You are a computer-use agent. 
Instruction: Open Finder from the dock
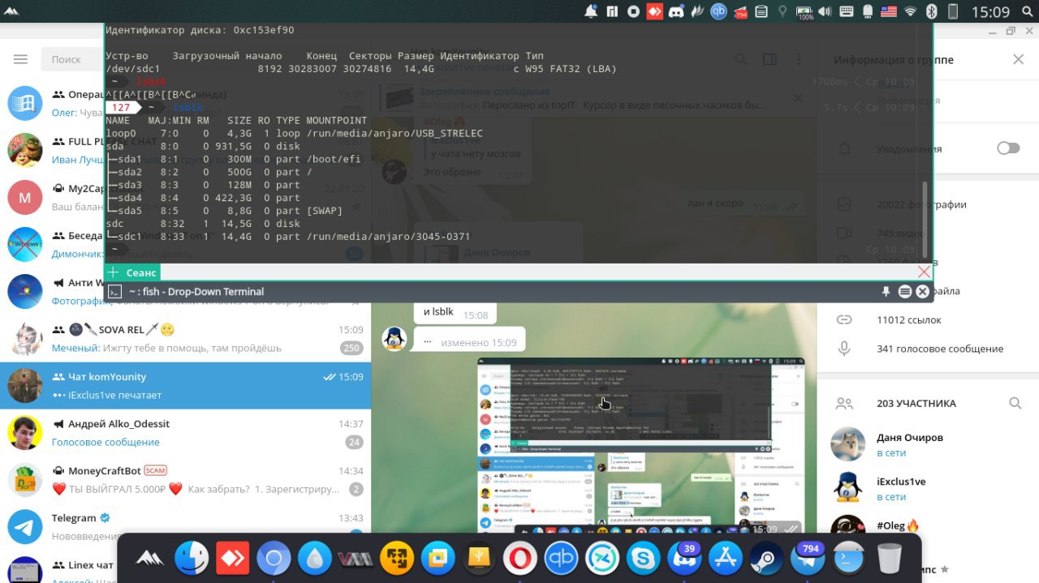tap(192, 558)
